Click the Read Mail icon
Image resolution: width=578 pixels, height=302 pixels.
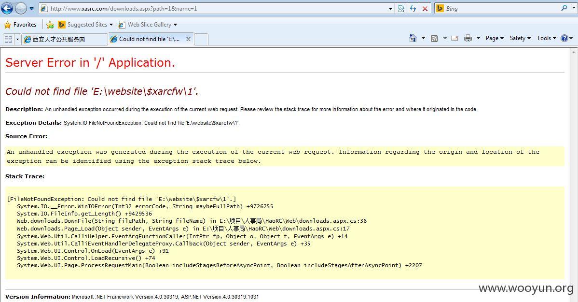(454, 38)
